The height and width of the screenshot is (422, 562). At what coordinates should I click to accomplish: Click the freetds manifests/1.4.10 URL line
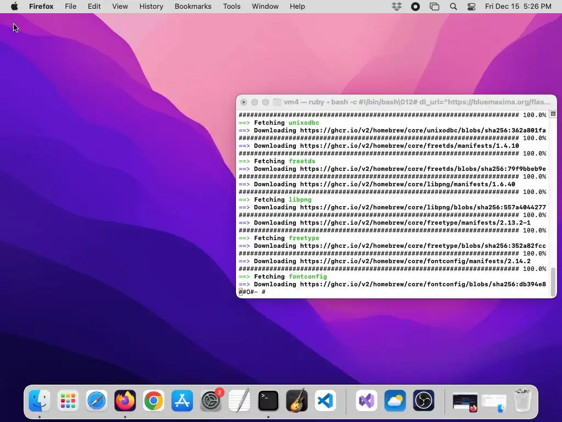379,146
